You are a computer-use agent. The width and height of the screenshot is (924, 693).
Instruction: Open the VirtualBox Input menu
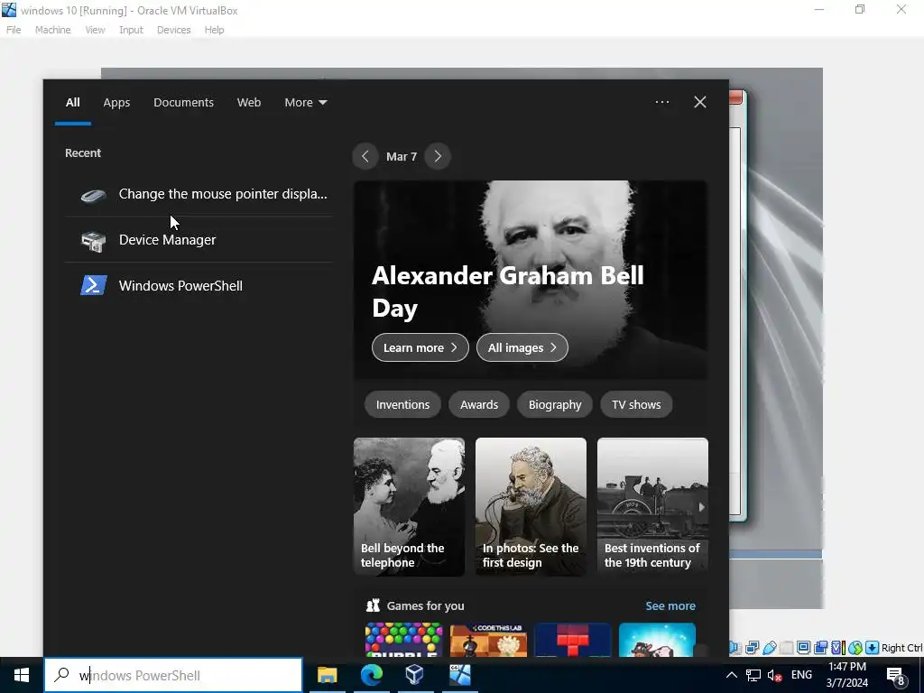pyautogui.click(x=131, y=30)
